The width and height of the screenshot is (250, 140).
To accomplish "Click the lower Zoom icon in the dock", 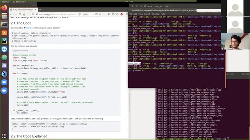I will click(x=4, y=91).
